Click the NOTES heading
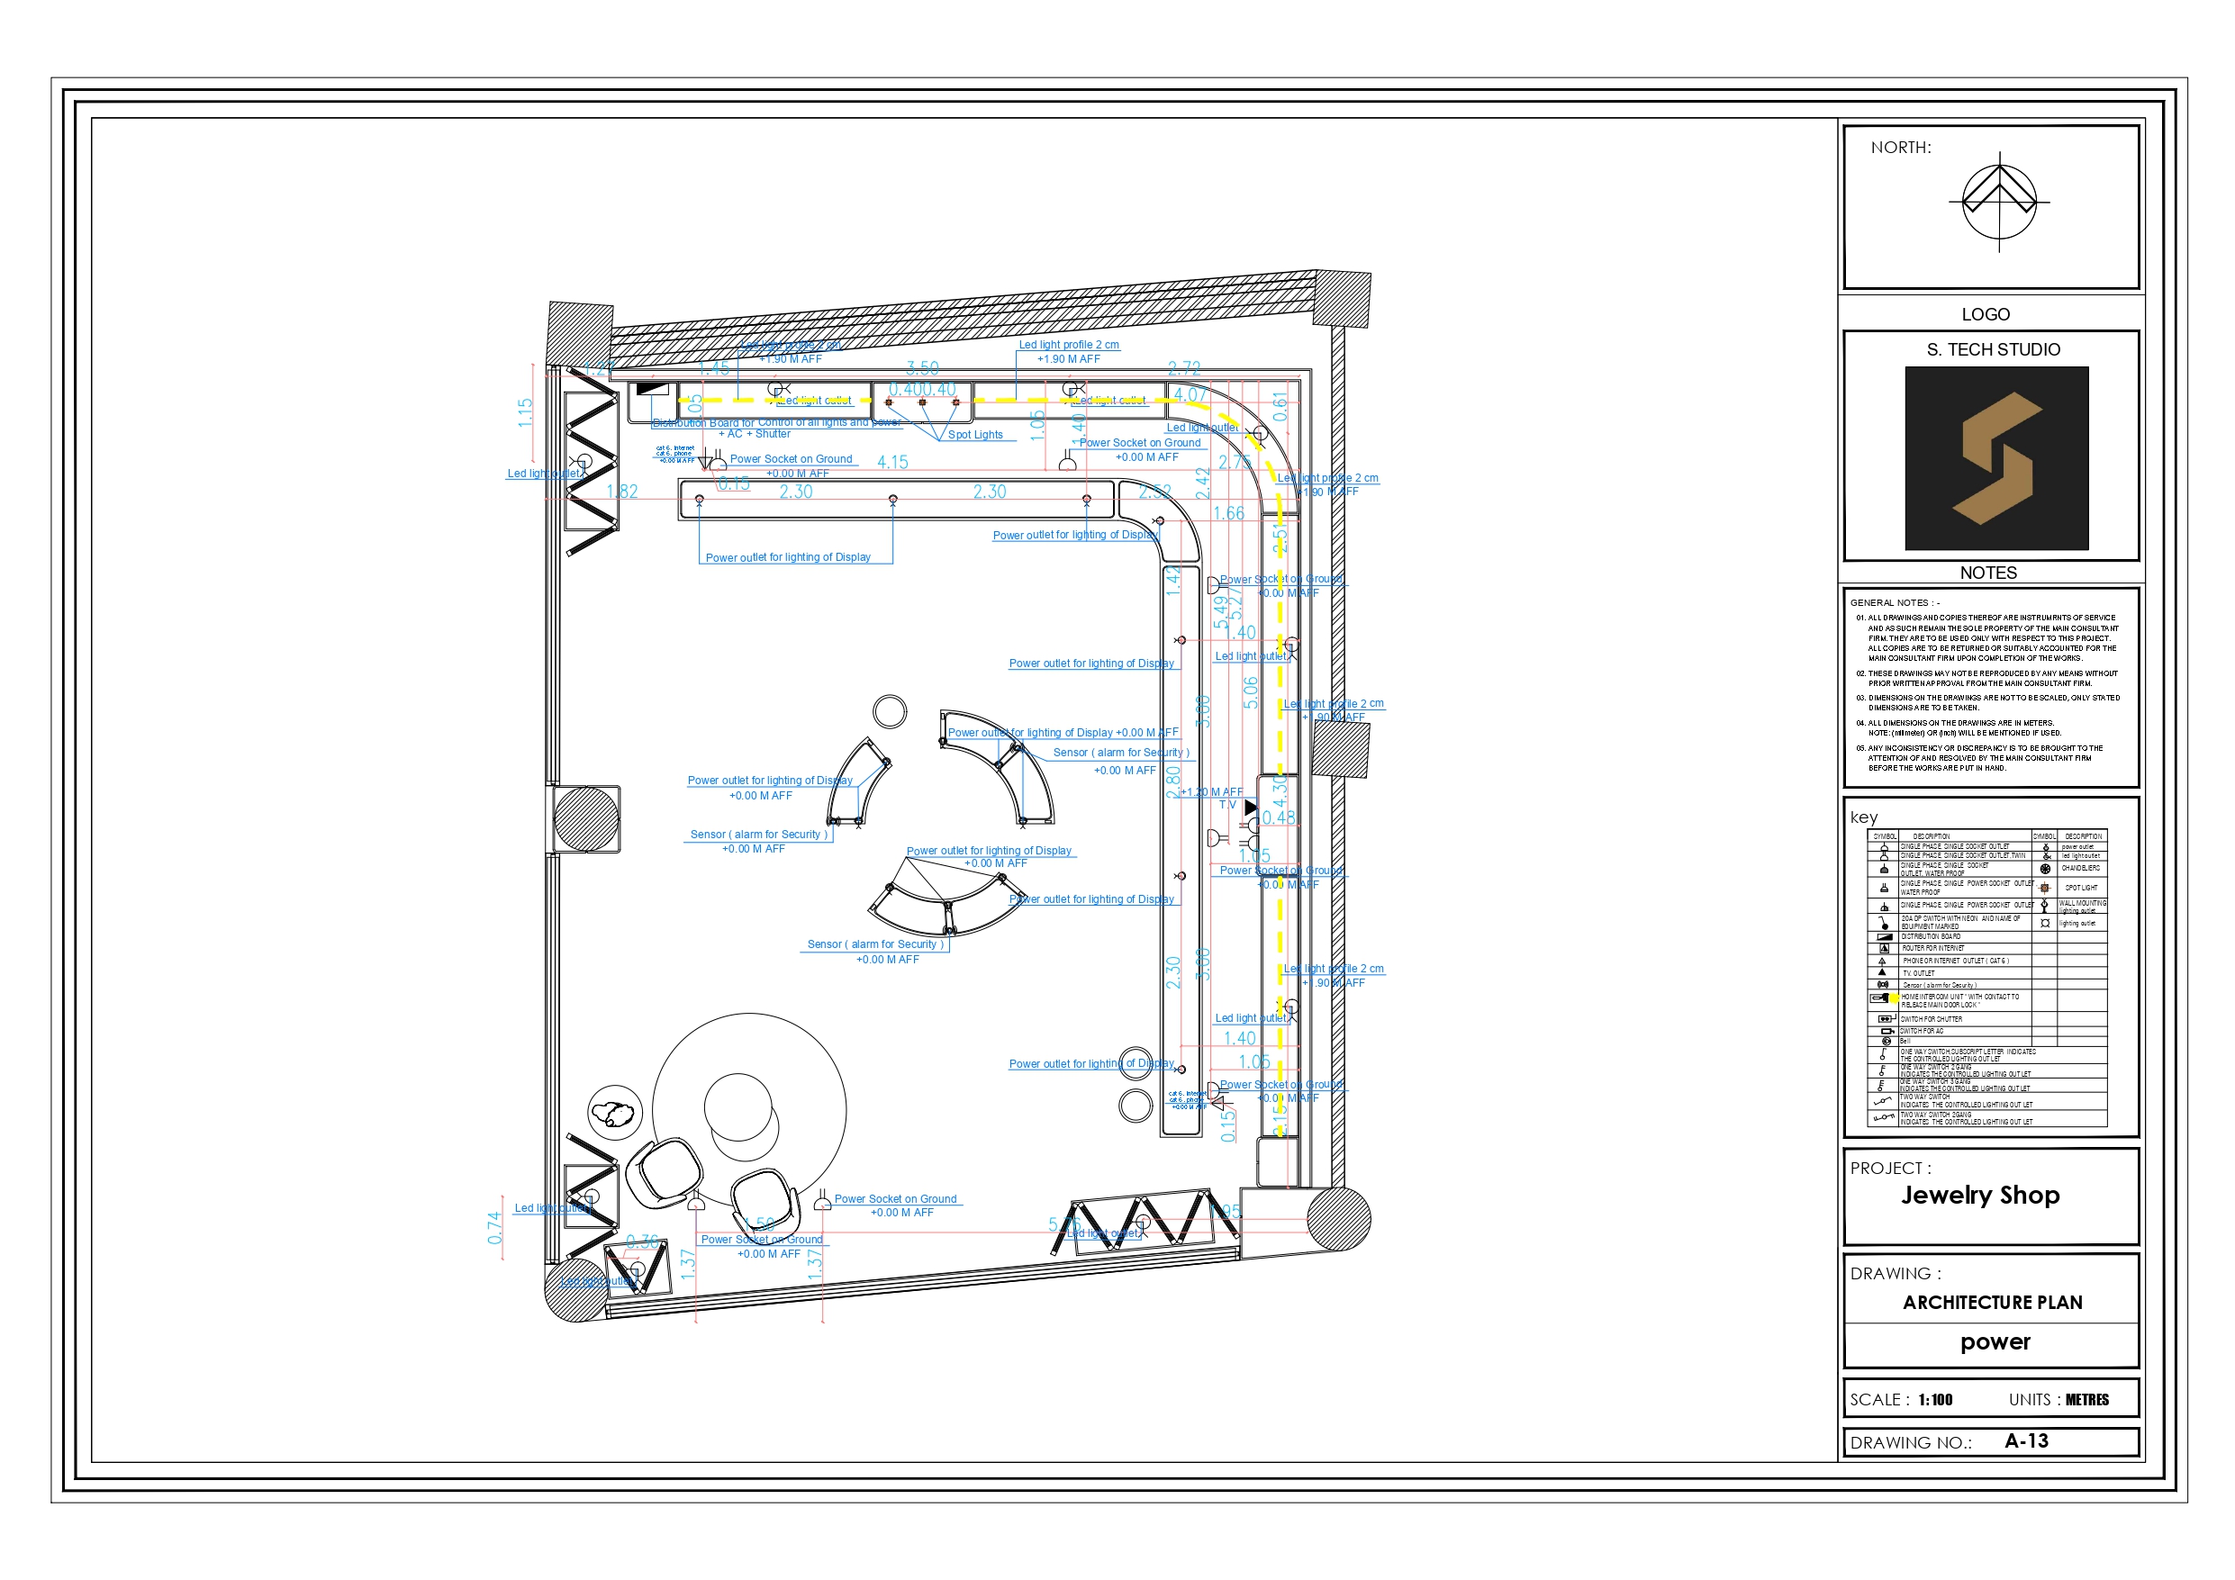 click(1989, 573)
